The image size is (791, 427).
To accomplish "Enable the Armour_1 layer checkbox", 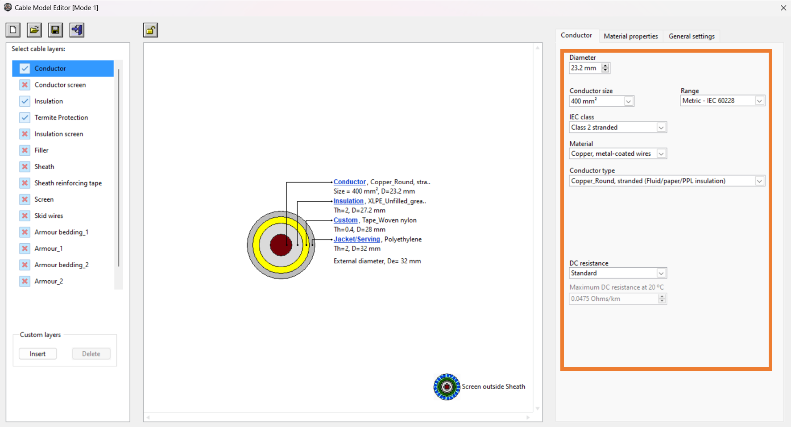I will tap(25, 249).
